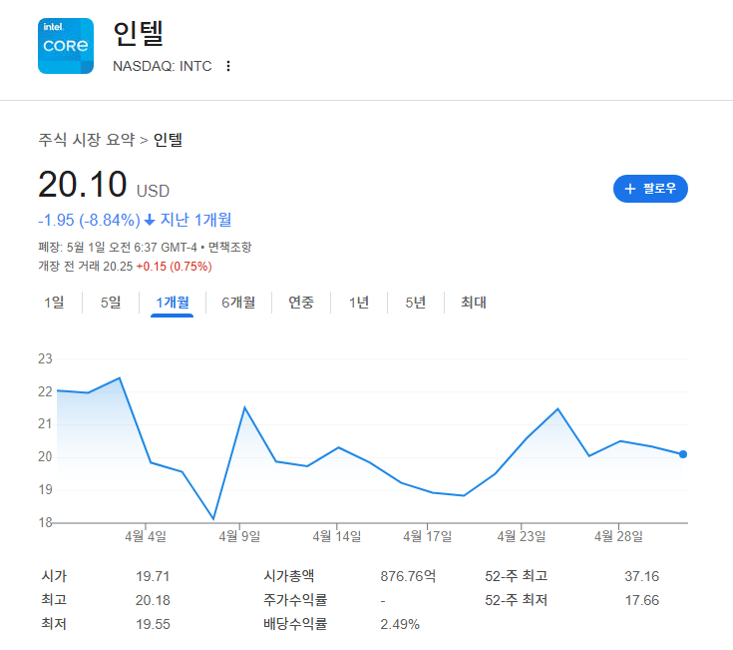Click the 4월 28일 axis label
The image size is (733, 650).
[x=618, y=536]
